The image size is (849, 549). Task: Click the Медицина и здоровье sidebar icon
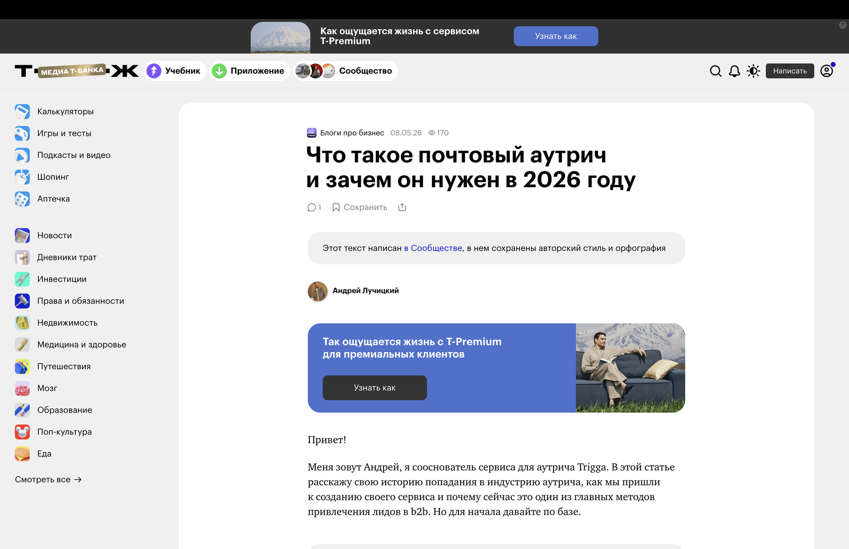[22, 344]
